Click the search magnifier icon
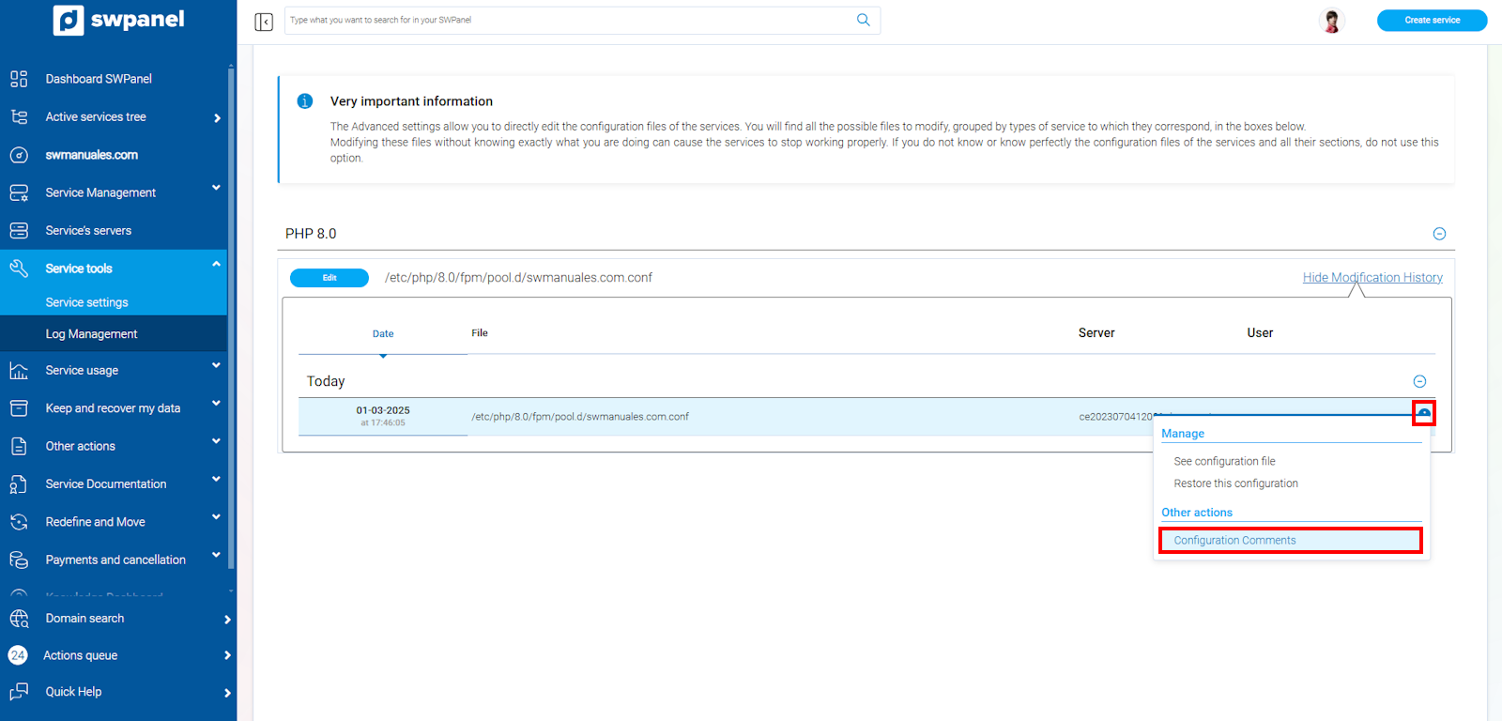Viewport: 1502px width, 721px height. (x=863, y=20)
